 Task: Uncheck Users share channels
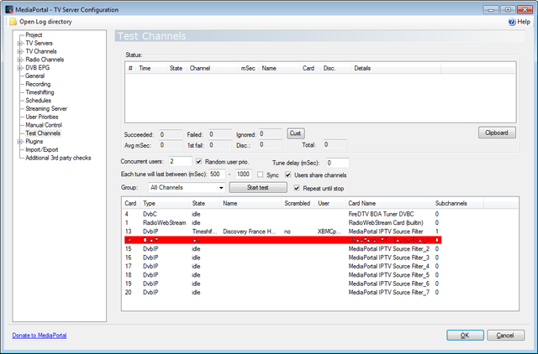tap(288, 174)
